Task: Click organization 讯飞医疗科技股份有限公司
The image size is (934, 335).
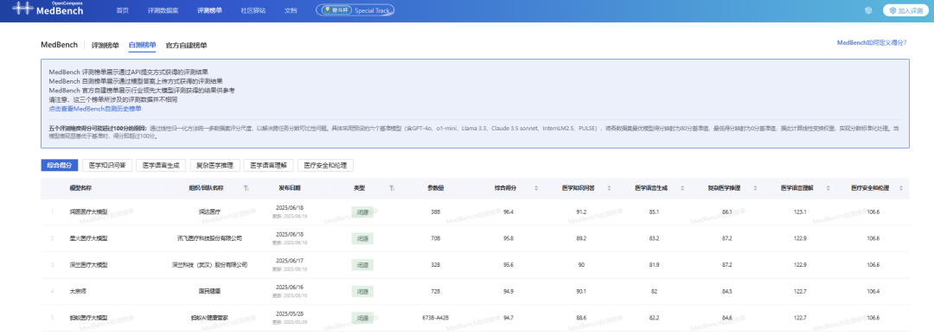Action: pos(209,238)
